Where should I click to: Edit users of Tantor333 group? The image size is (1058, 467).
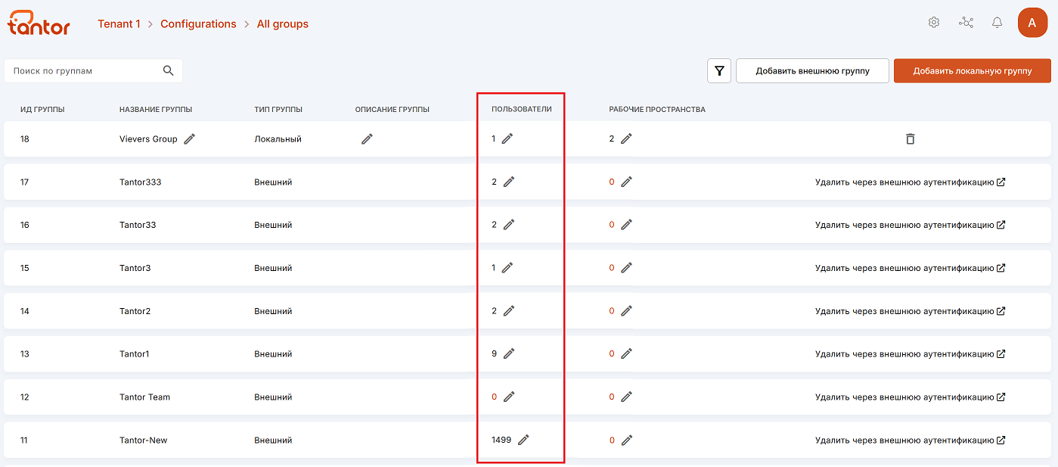pos(509,182)
